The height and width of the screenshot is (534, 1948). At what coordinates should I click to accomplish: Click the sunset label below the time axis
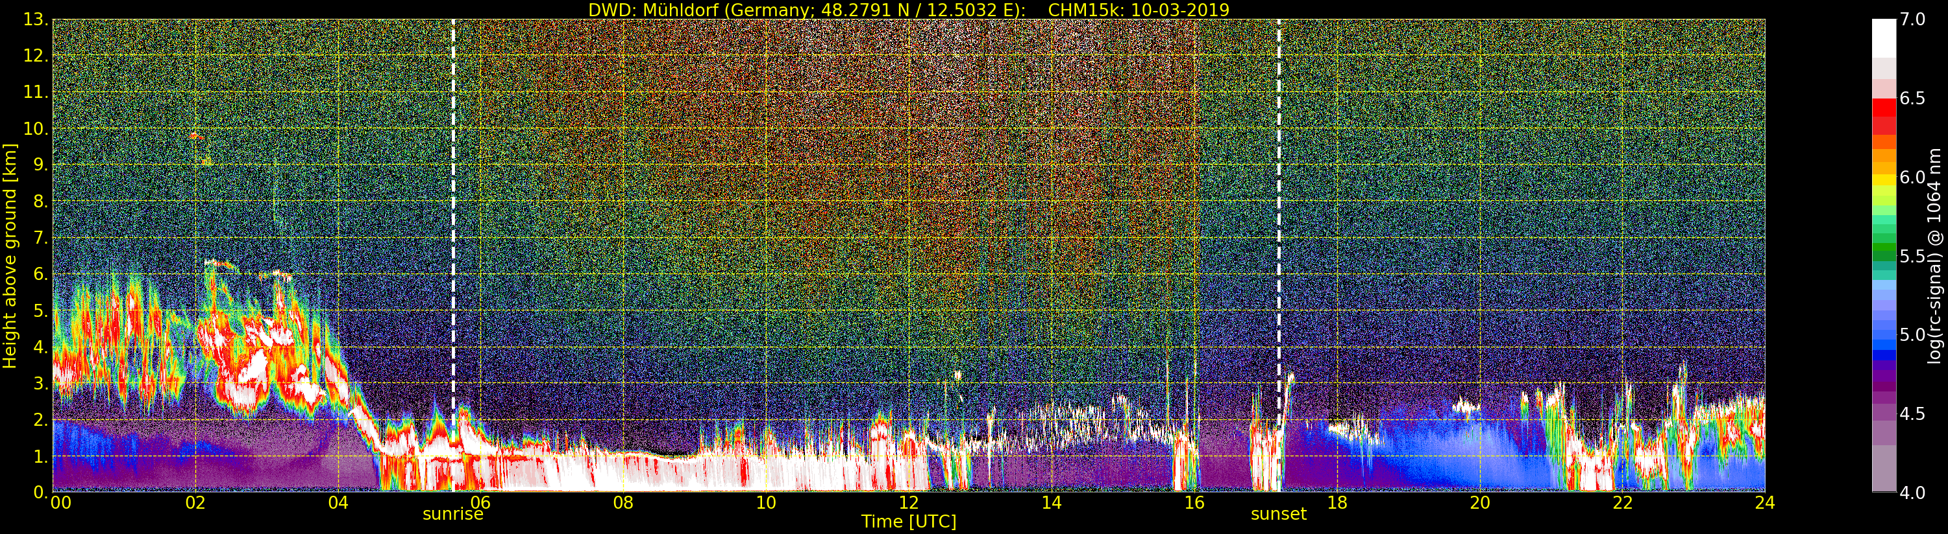(x=1278, y=515)
